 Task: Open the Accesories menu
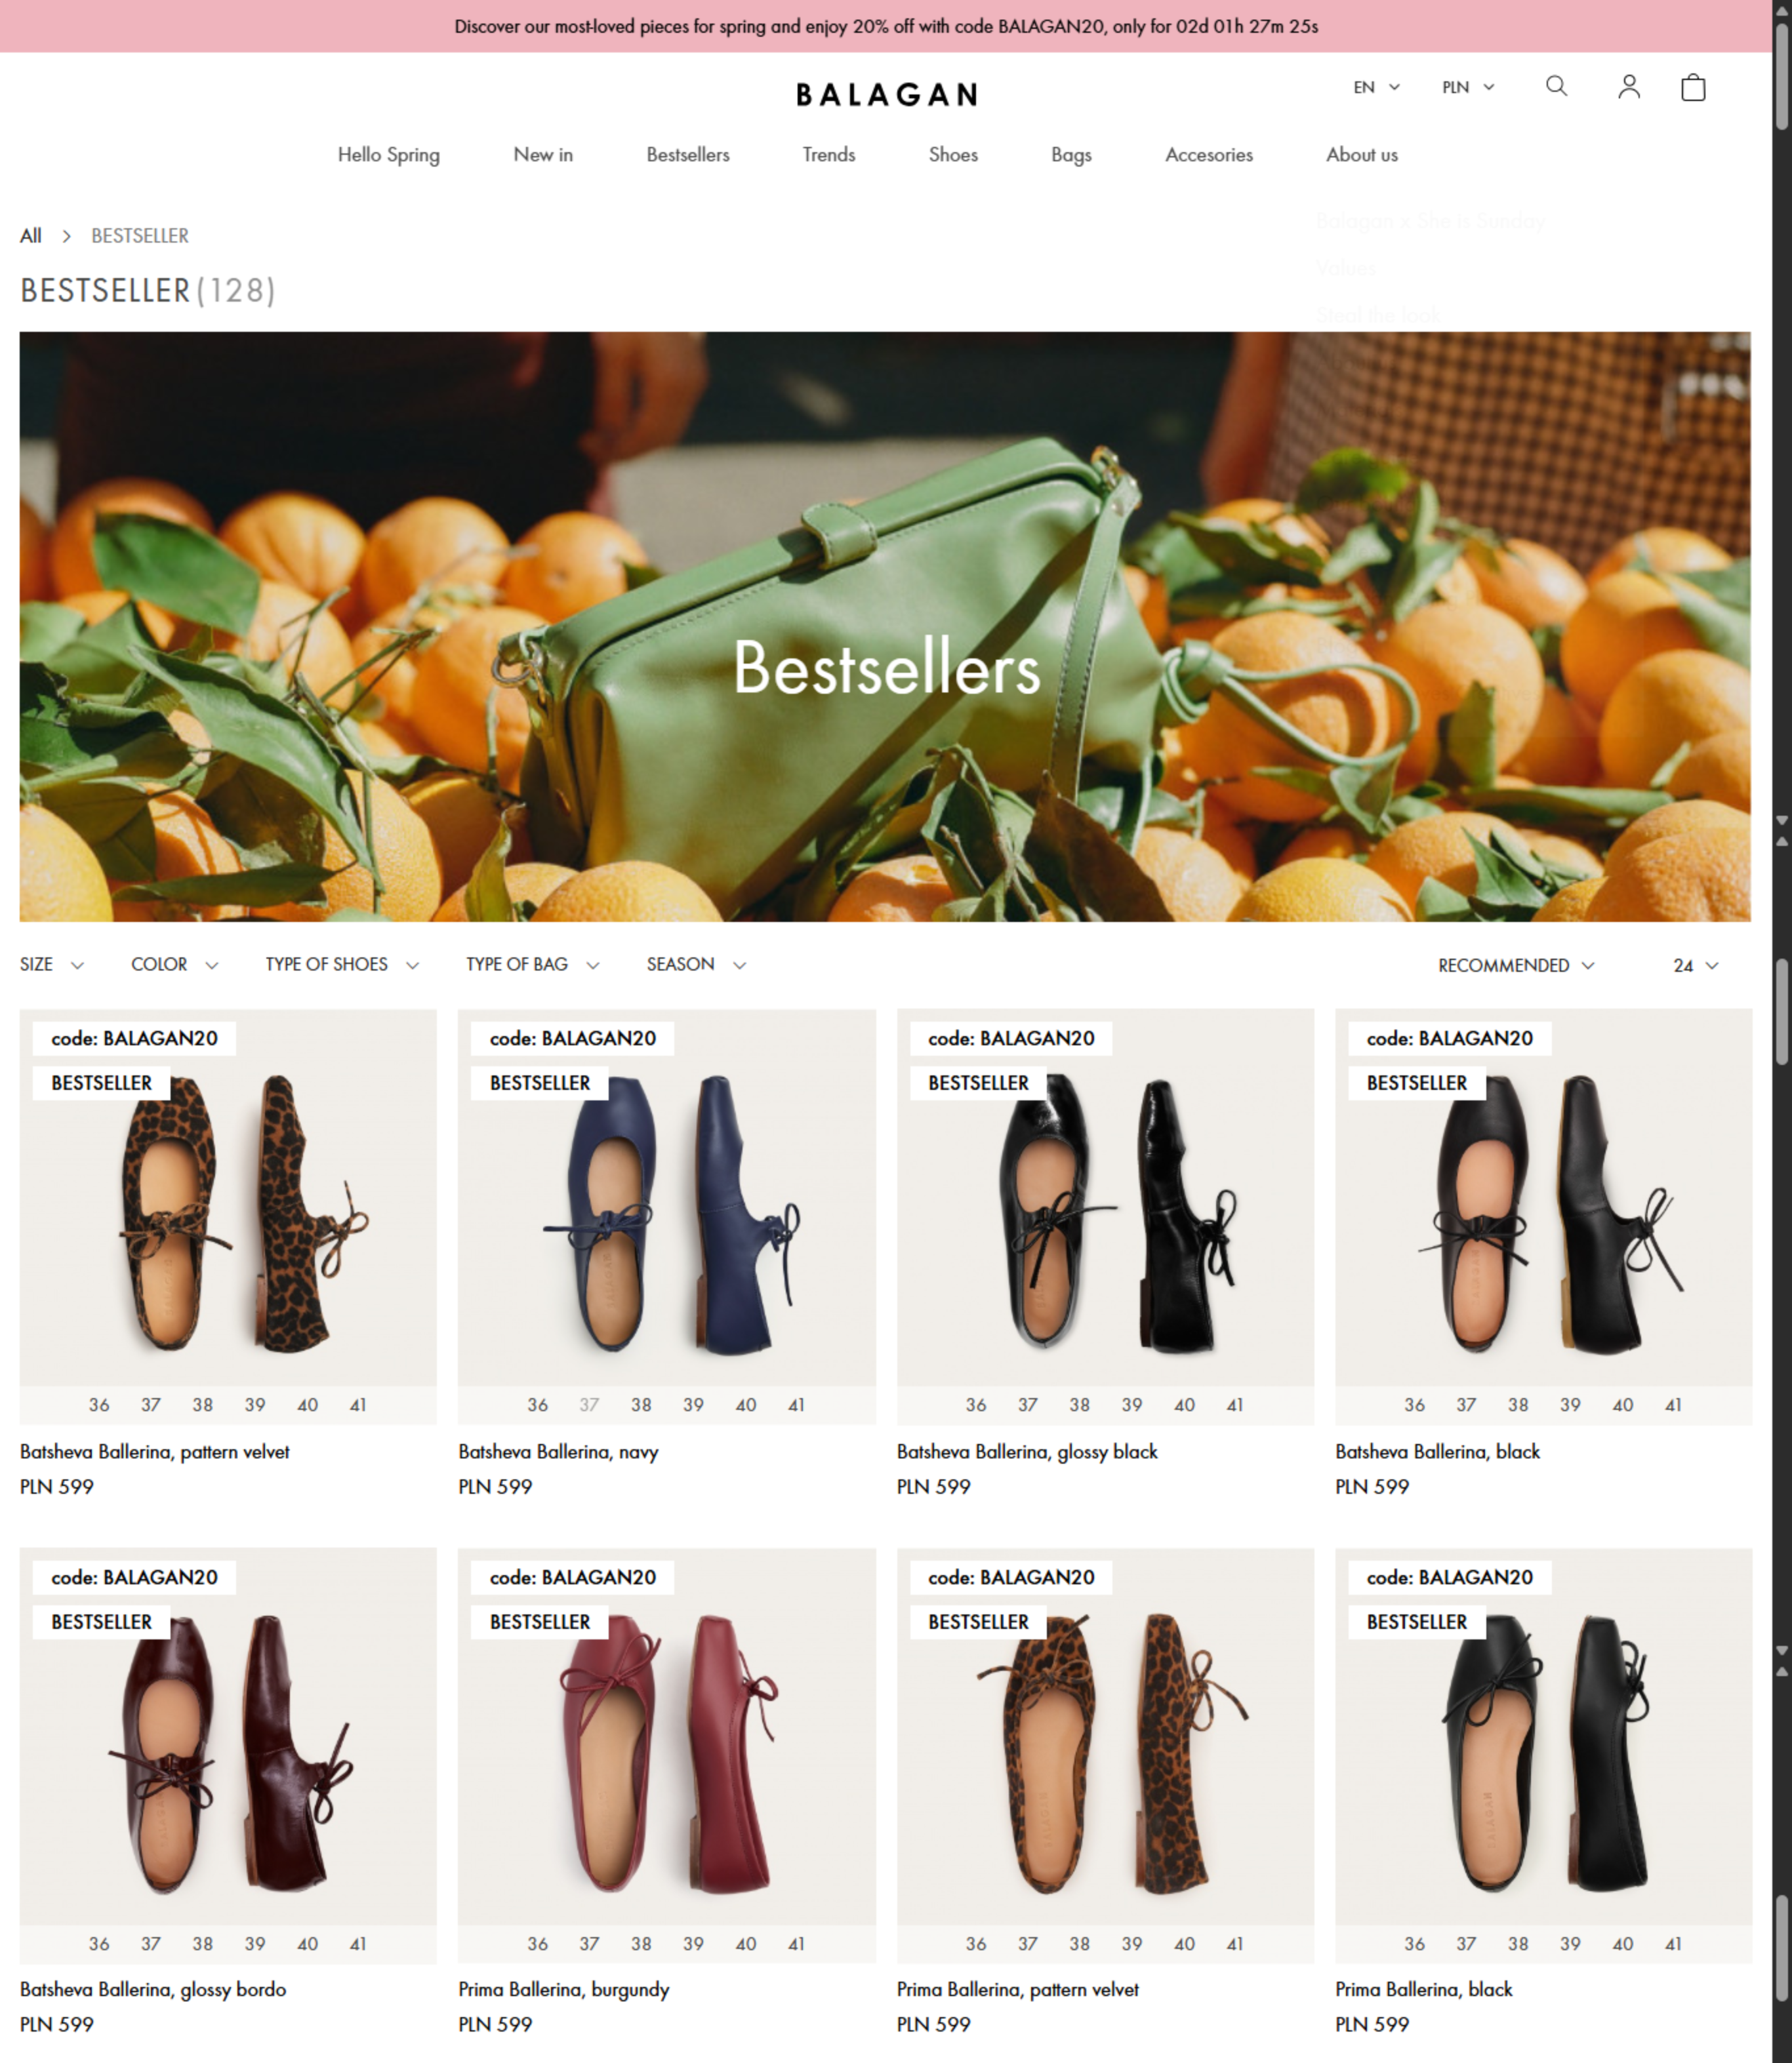(1209, 155)
